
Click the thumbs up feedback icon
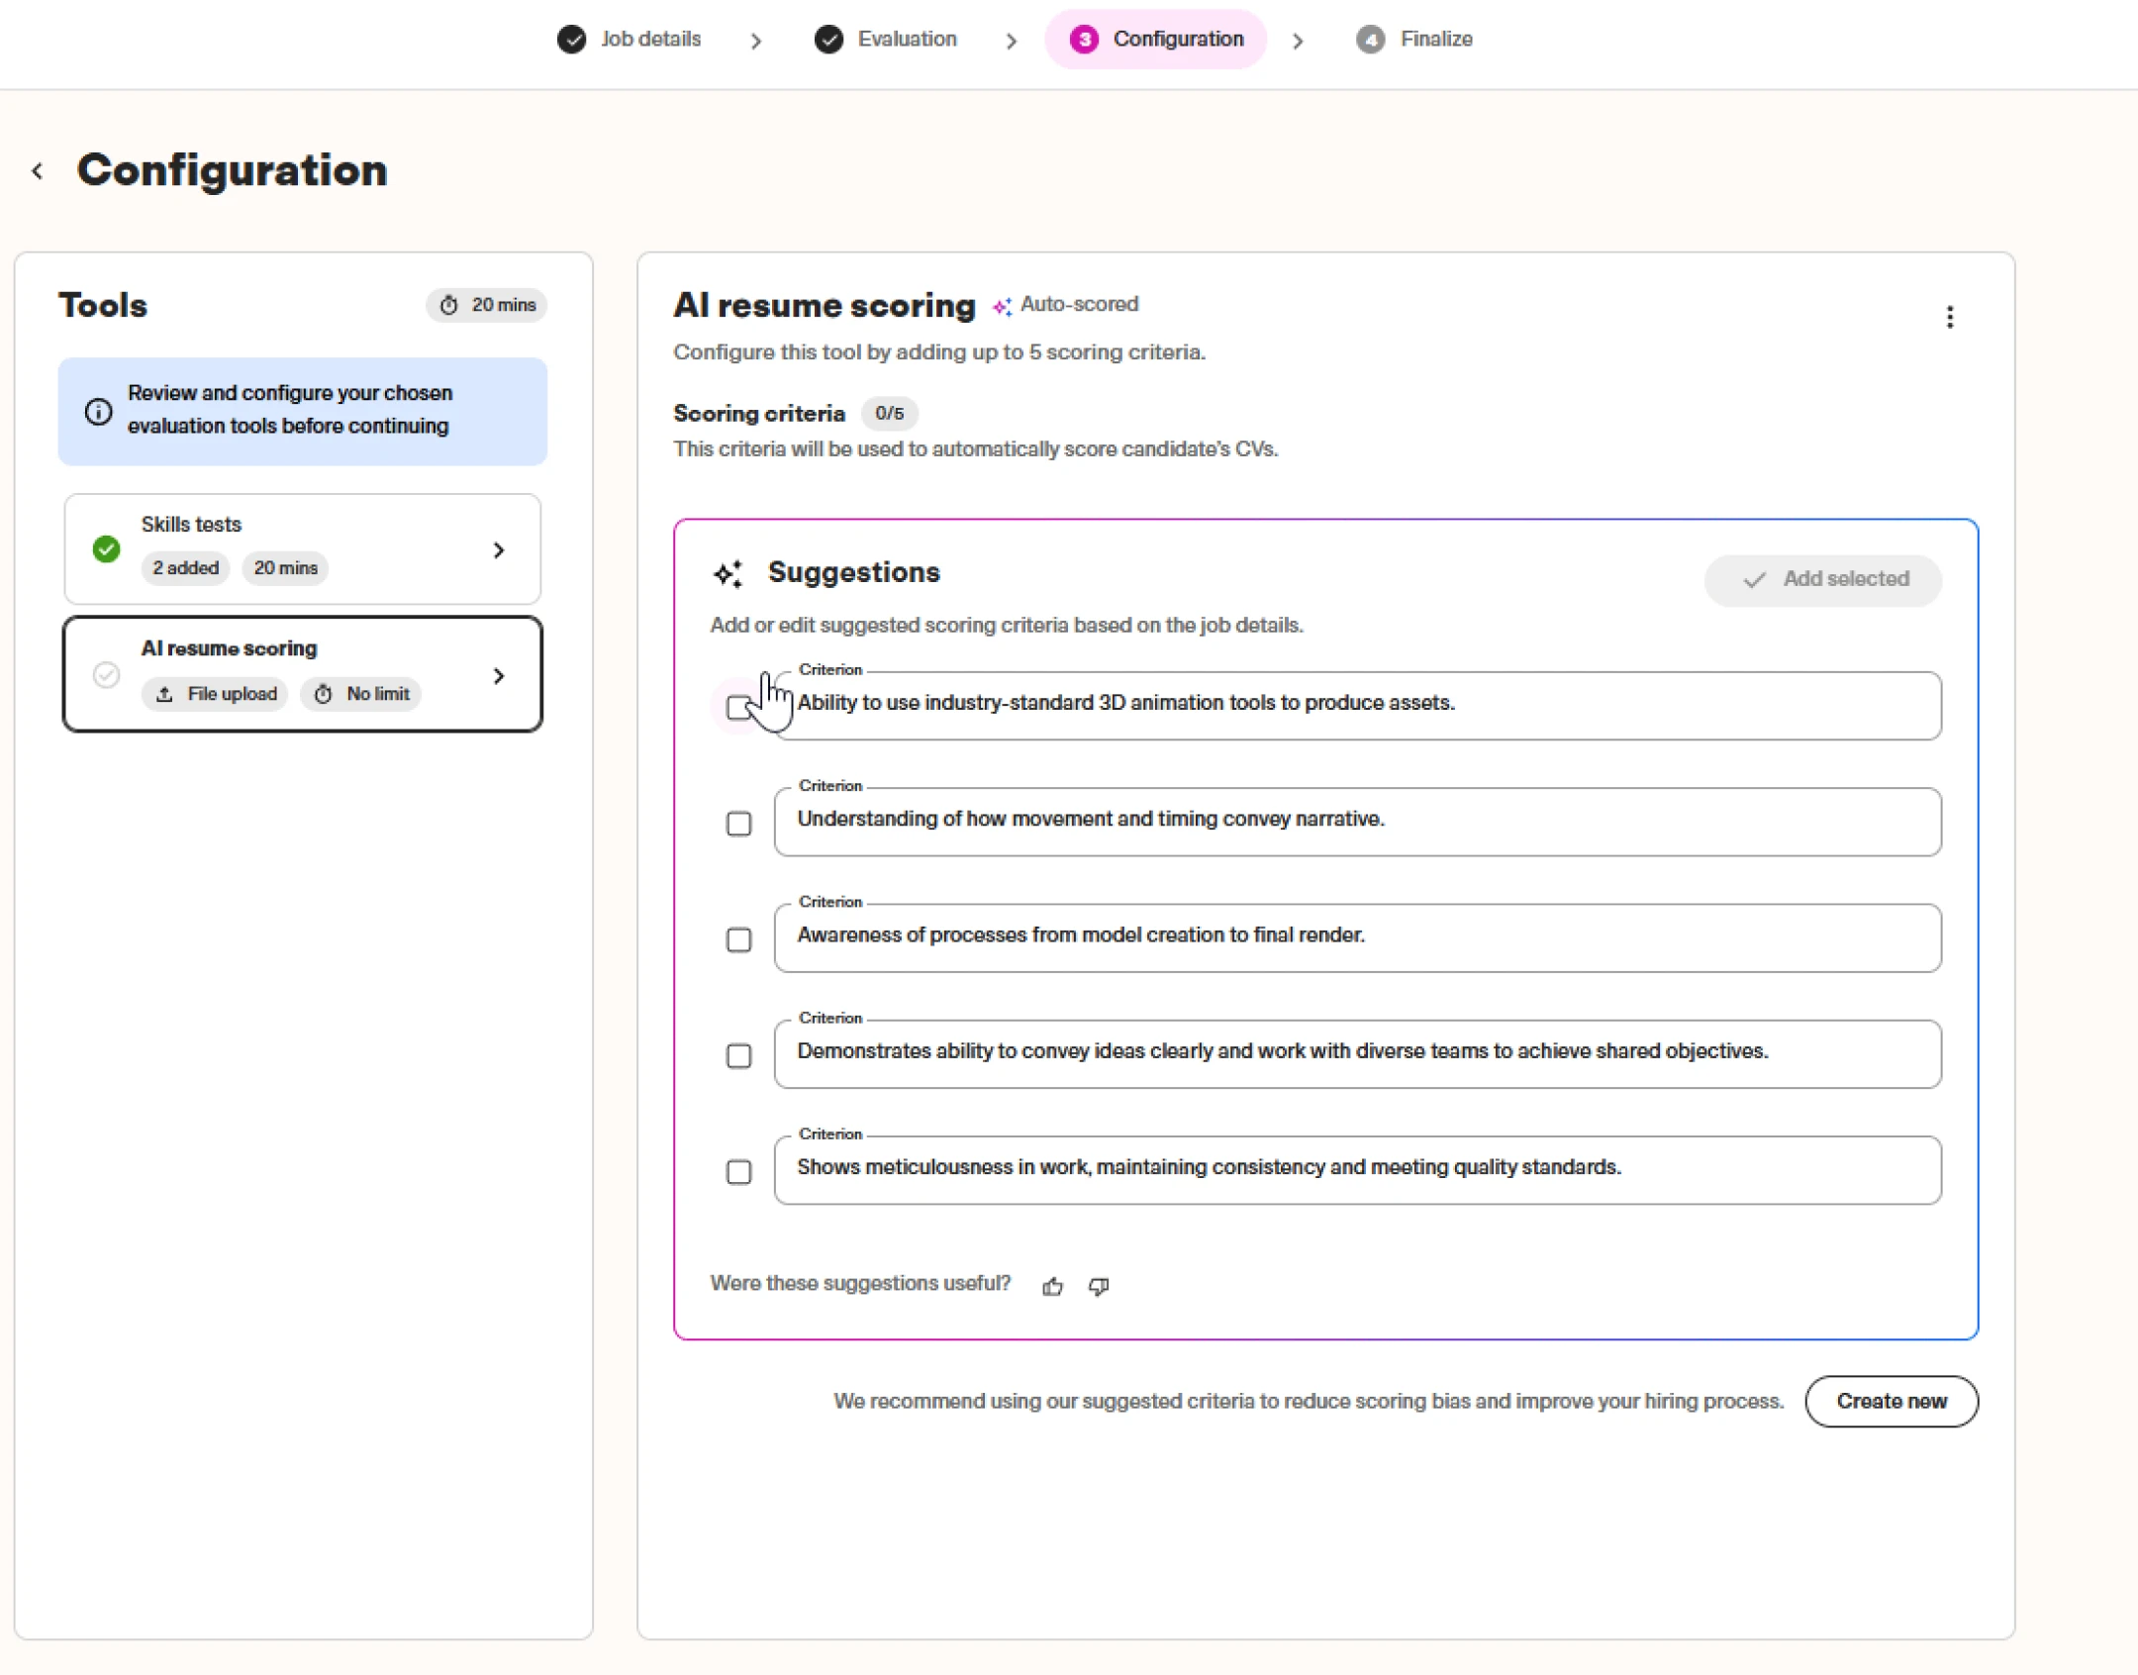1052,1286
